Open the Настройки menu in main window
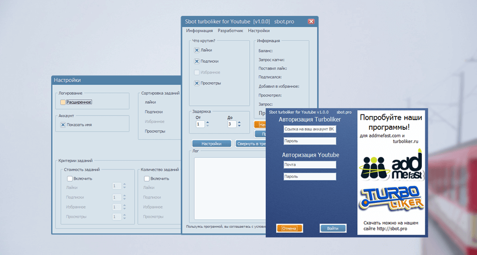 [258, 31]
